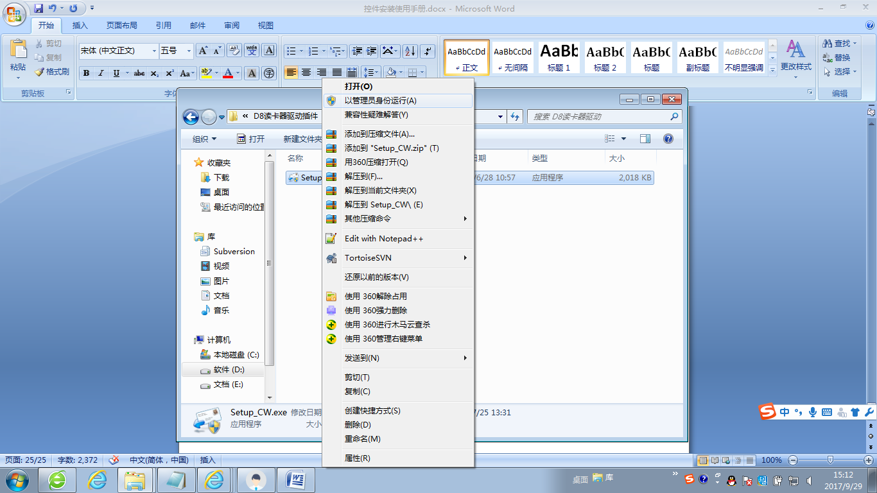The image size is (877, 493).
Task: Click the spell-check status icon in status bar
Action: (x=114, y=460)
